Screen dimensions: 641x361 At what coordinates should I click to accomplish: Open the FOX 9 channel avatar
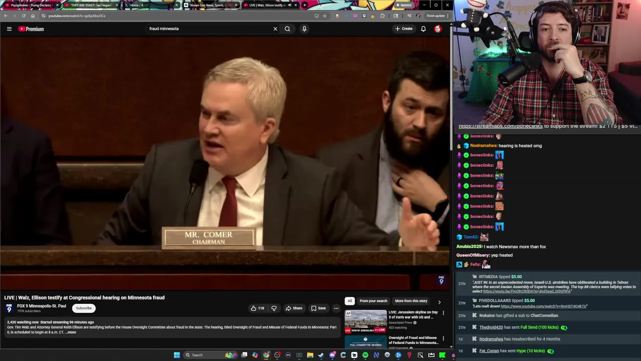10,308
